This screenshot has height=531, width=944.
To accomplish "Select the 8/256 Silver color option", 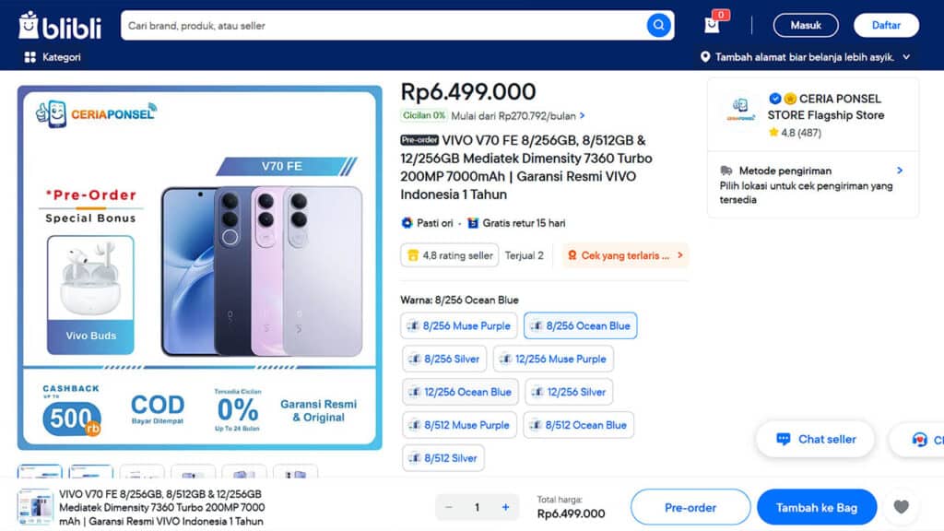I will pos(443,359).
